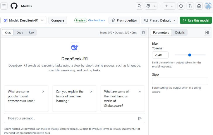The height and width of the screenshot is (135, 213).
Task: Choose the machine learning basics prompt
Action: pyautogui.click(x=75, y=99)
